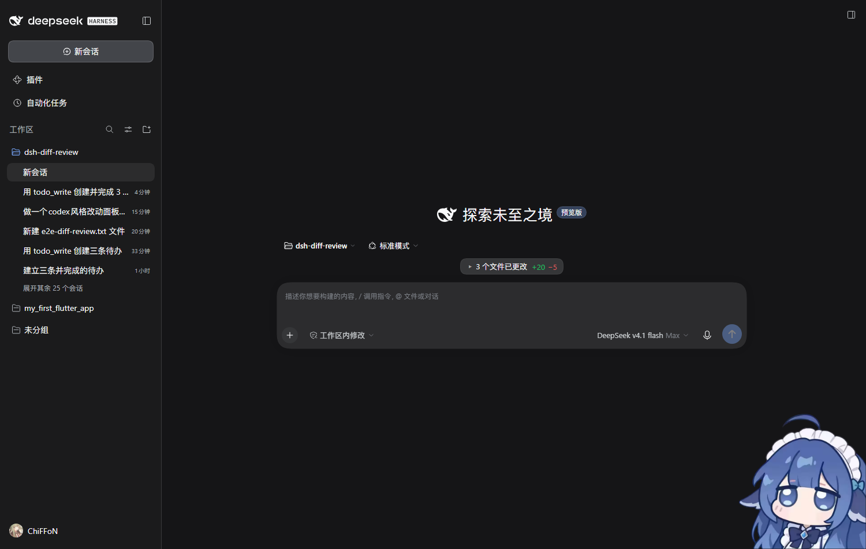Send message with the arrow button
This screenshot has width=866, height=549.
click(x=732, y=334)
